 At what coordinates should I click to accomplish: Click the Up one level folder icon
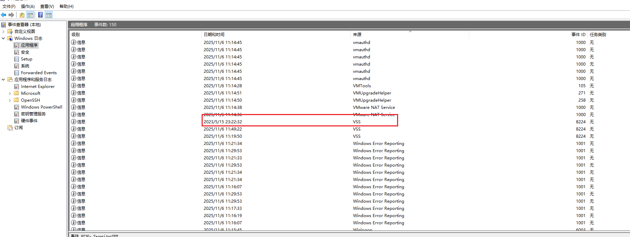22,15
